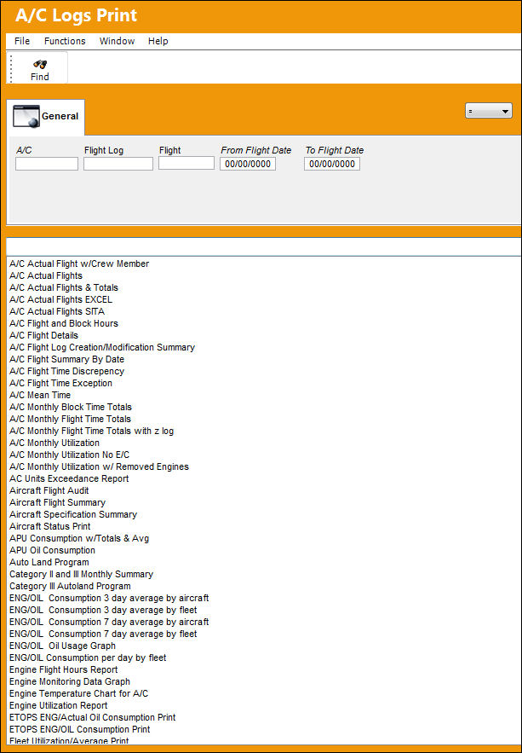
Task: Click the search bar above report list
Action: point(264,246)
